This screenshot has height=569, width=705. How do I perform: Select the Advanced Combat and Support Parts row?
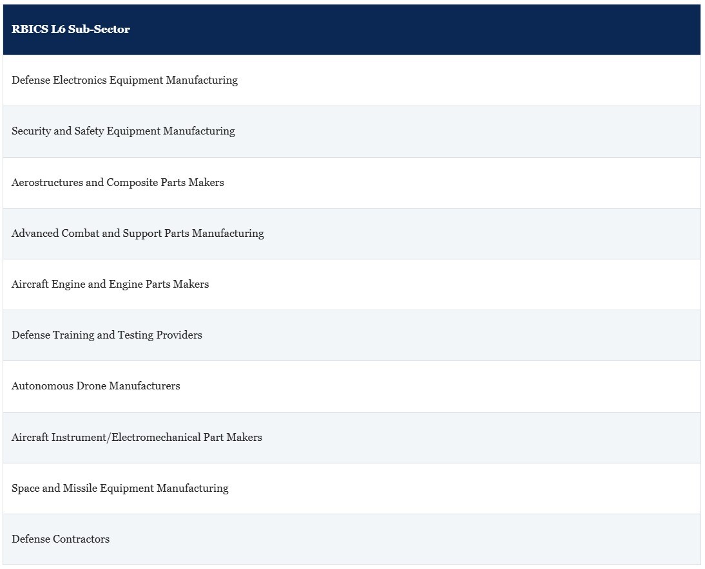[x=352, y=234]
